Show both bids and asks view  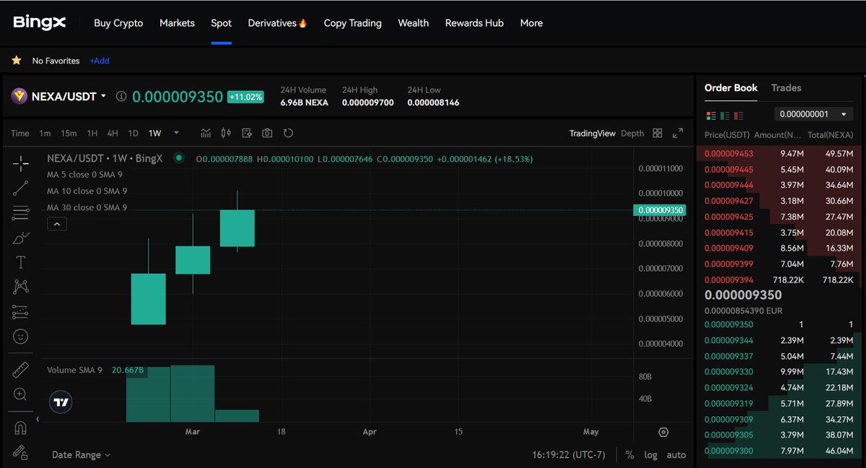click(x=711, y=115)
